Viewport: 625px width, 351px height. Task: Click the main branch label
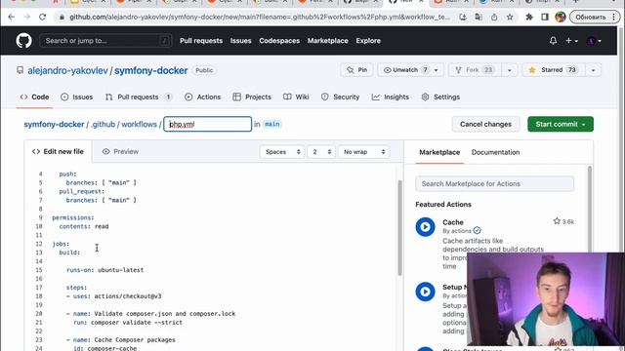coord(271,124)
